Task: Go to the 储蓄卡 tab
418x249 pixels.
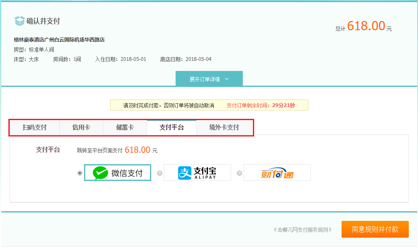Action: [x=125, y=128]
